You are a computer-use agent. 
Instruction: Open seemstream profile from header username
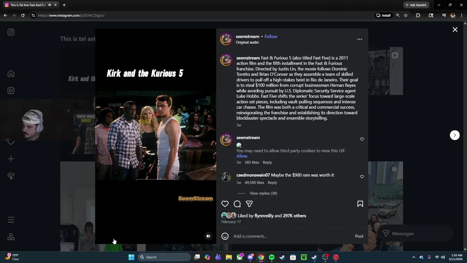pos(247,37)
